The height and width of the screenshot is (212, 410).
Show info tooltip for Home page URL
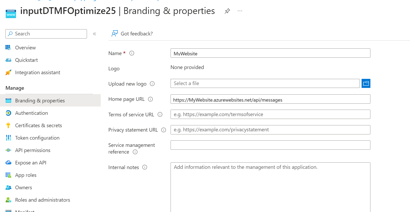click(x=150, y=99)
